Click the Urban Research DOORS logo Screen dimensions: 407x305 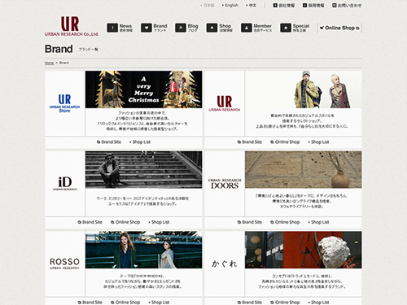(x=225, y=184)
